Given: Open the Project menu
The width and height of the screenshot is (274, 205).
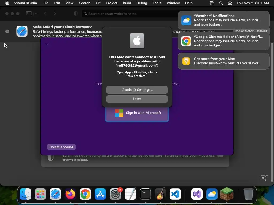Looking at the screenshot, I should (x=112, y=3).
